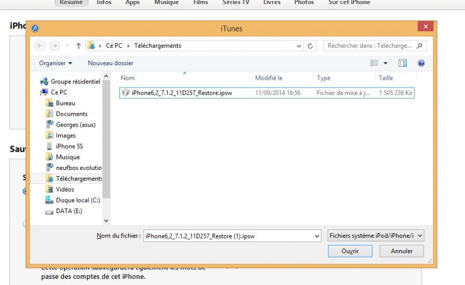Switch to the Résumé tab in iTunes
This screenshot has width=465, height=285.
tap(71, 3)
